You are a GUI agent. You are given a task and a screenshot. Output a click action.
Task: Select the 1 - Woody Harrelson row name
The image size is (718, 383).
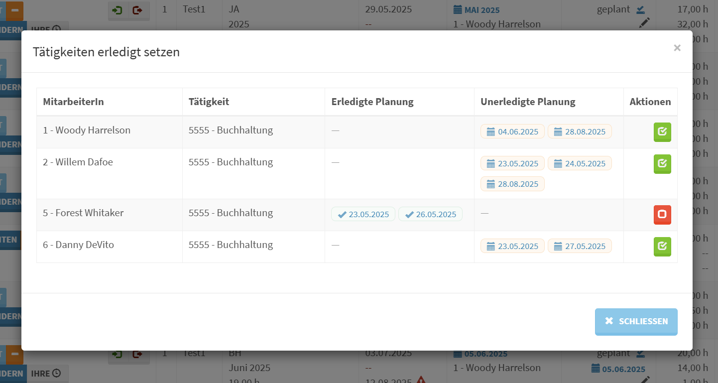pyautogui.click(x=87, y=130)
